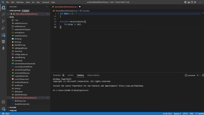Open Explorer views and more actions ellipsis
204x115 pixels.
47,7
